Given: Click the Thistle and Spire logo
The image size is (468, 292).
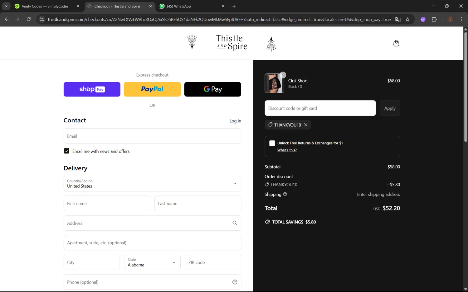Looking at the screenshot, I should click(x=232, y=43).
